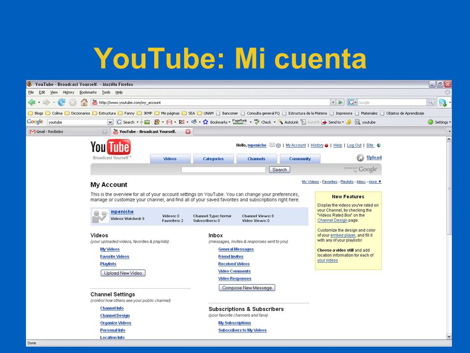Screen dimensions: 470x353
Task: Close the YouTube - Broadcast Yourself tab
Action: pos(188,131)
